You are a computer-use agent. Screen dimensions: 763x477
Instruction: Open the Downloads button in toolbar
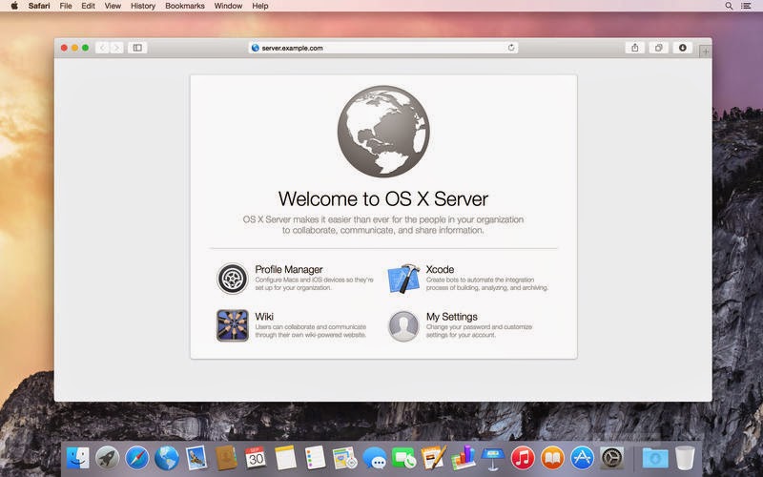[x=682, y=48]
